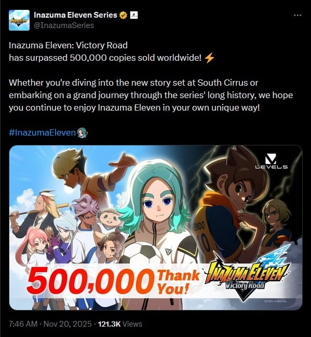Click the Inazuma Eleven Series display name

(75, 15)
